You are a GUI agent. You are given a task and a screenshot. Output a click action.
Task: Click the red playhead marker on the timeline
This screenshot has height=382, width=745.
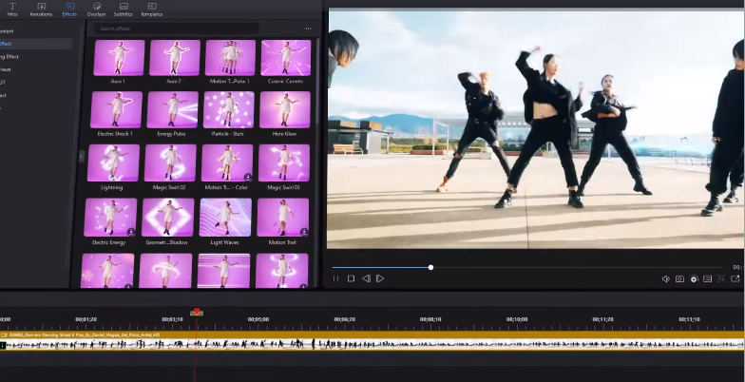point(197,312)
